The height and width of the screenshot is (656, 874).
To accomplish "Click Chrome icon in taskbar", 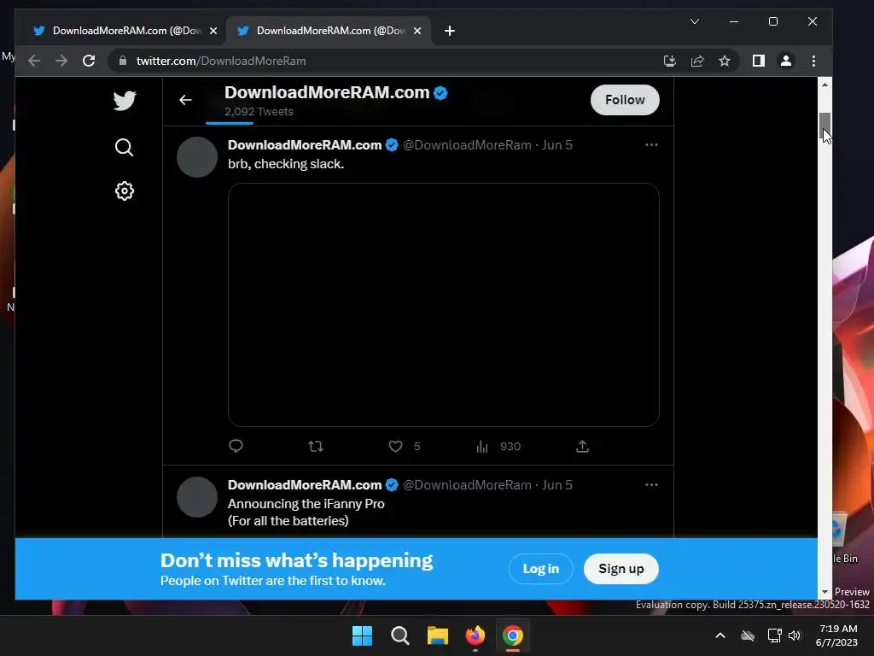I will pyautogui.click(x=513, y=635).
